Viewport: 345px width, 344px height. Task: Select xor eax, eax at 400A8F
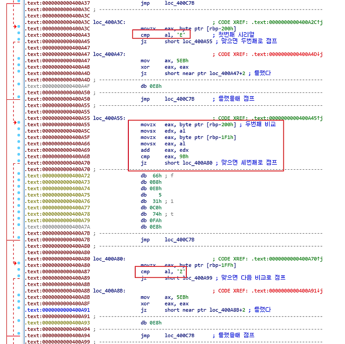164,304
